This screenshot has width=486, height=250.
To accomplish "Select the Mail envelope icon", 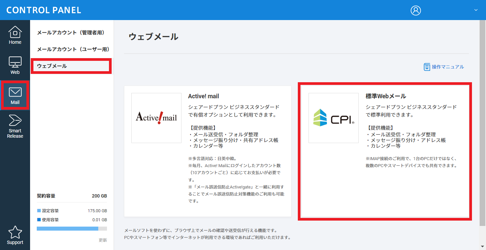I will point(15,92).
